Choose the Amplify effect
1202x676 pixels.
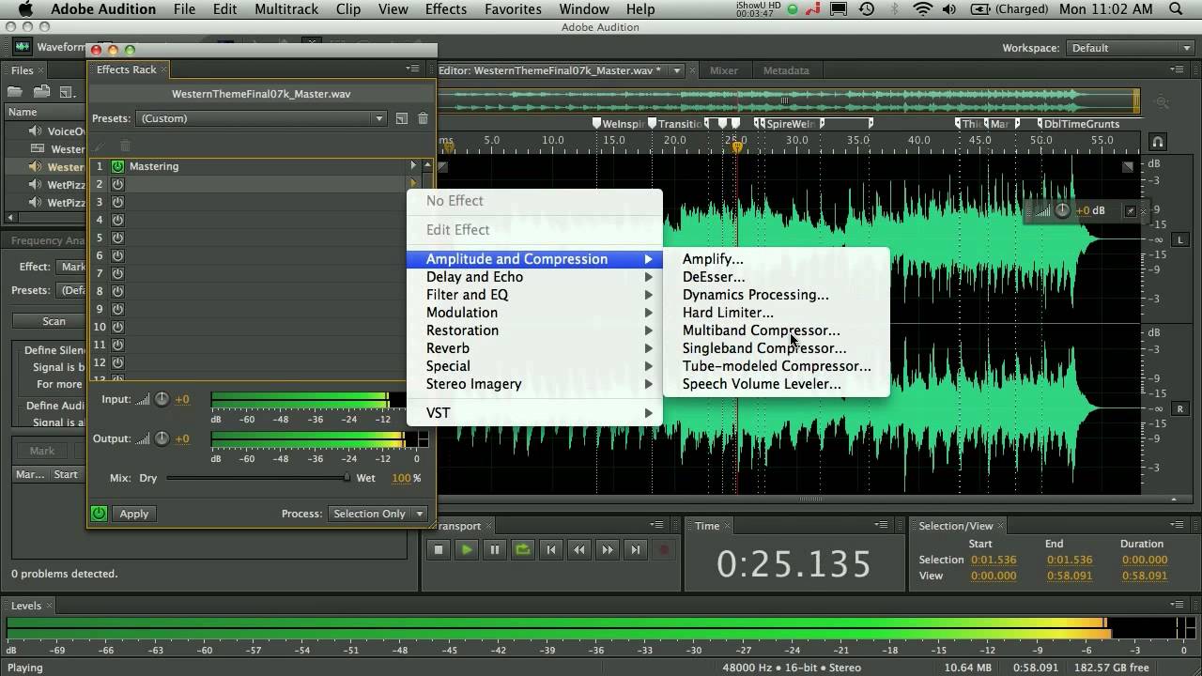713,259
